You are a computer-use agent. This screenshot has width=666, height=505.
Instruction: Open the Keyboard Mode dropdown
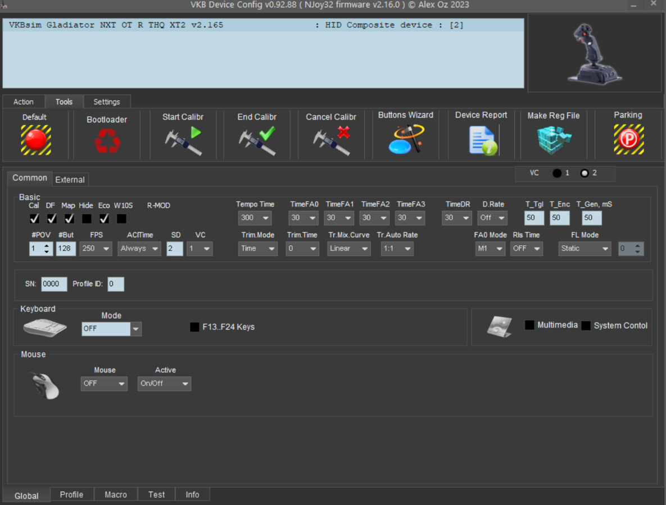[112, 329]
